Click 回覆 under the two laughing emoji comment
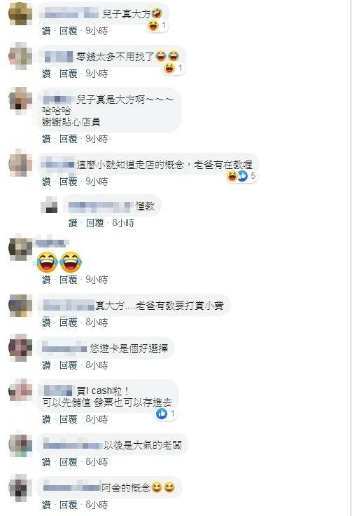The height and width of the screenshot is (516, 352). 69,280
